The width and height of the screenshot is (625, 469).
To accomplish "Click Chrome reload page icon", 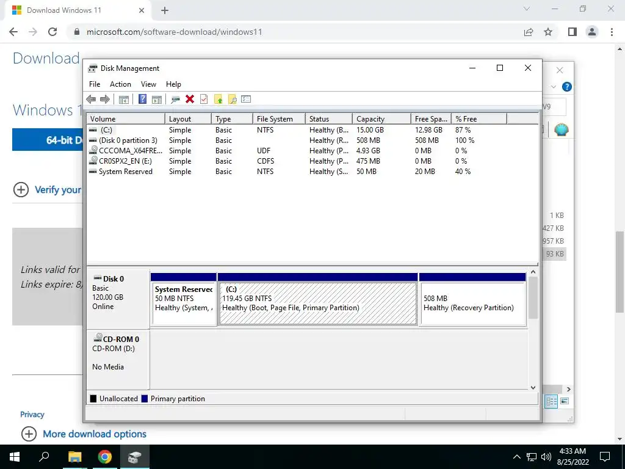I will (52, 32).
